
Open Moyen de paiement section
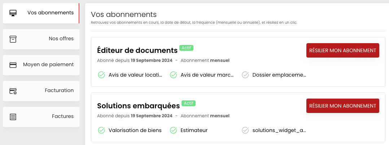coord(41,65)
